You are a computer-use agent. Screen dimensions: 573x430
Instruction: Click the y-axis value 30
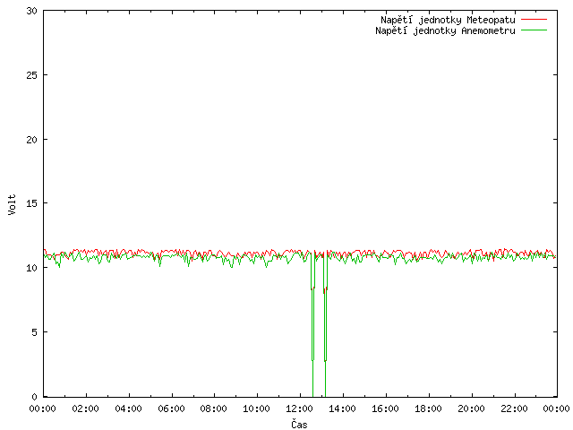click(32, 11)
